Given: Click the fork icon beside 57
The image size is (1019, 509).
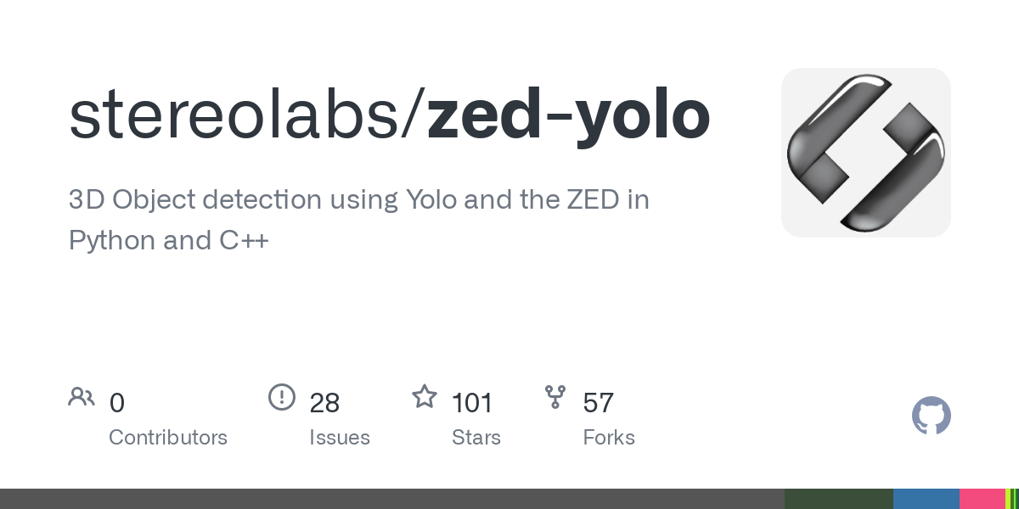Looking at the screenshot, I should click(555, 396).
